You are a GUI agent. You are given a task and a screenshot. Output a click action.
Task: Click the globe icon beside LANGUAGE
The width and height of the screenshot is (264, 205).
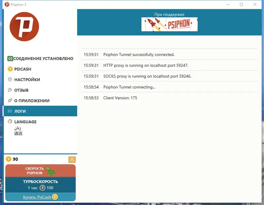pos(10,121)
